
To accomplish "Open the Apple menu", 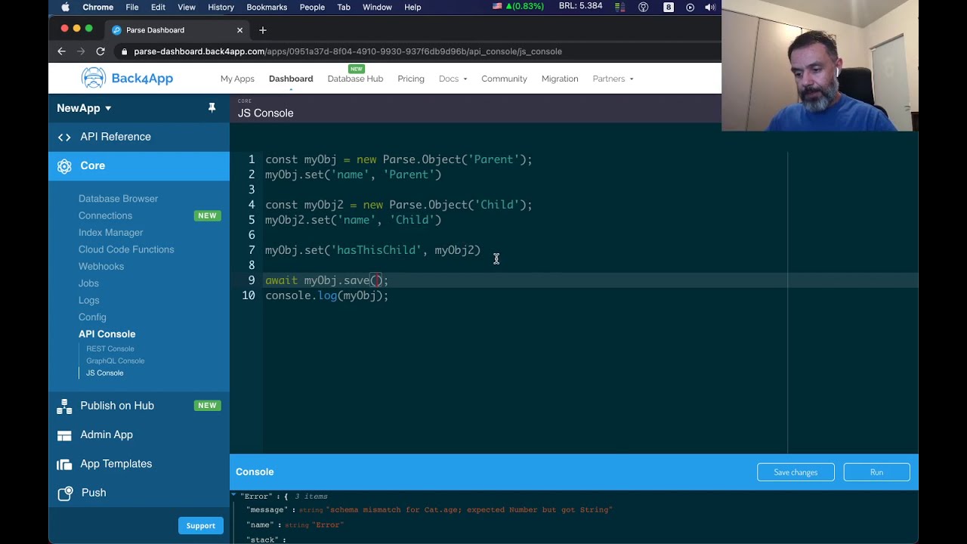I will coord(65,7).
